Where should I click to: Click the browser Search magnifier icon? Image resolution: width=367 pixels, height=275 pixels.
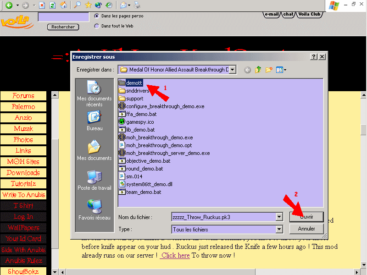(77, 5)
